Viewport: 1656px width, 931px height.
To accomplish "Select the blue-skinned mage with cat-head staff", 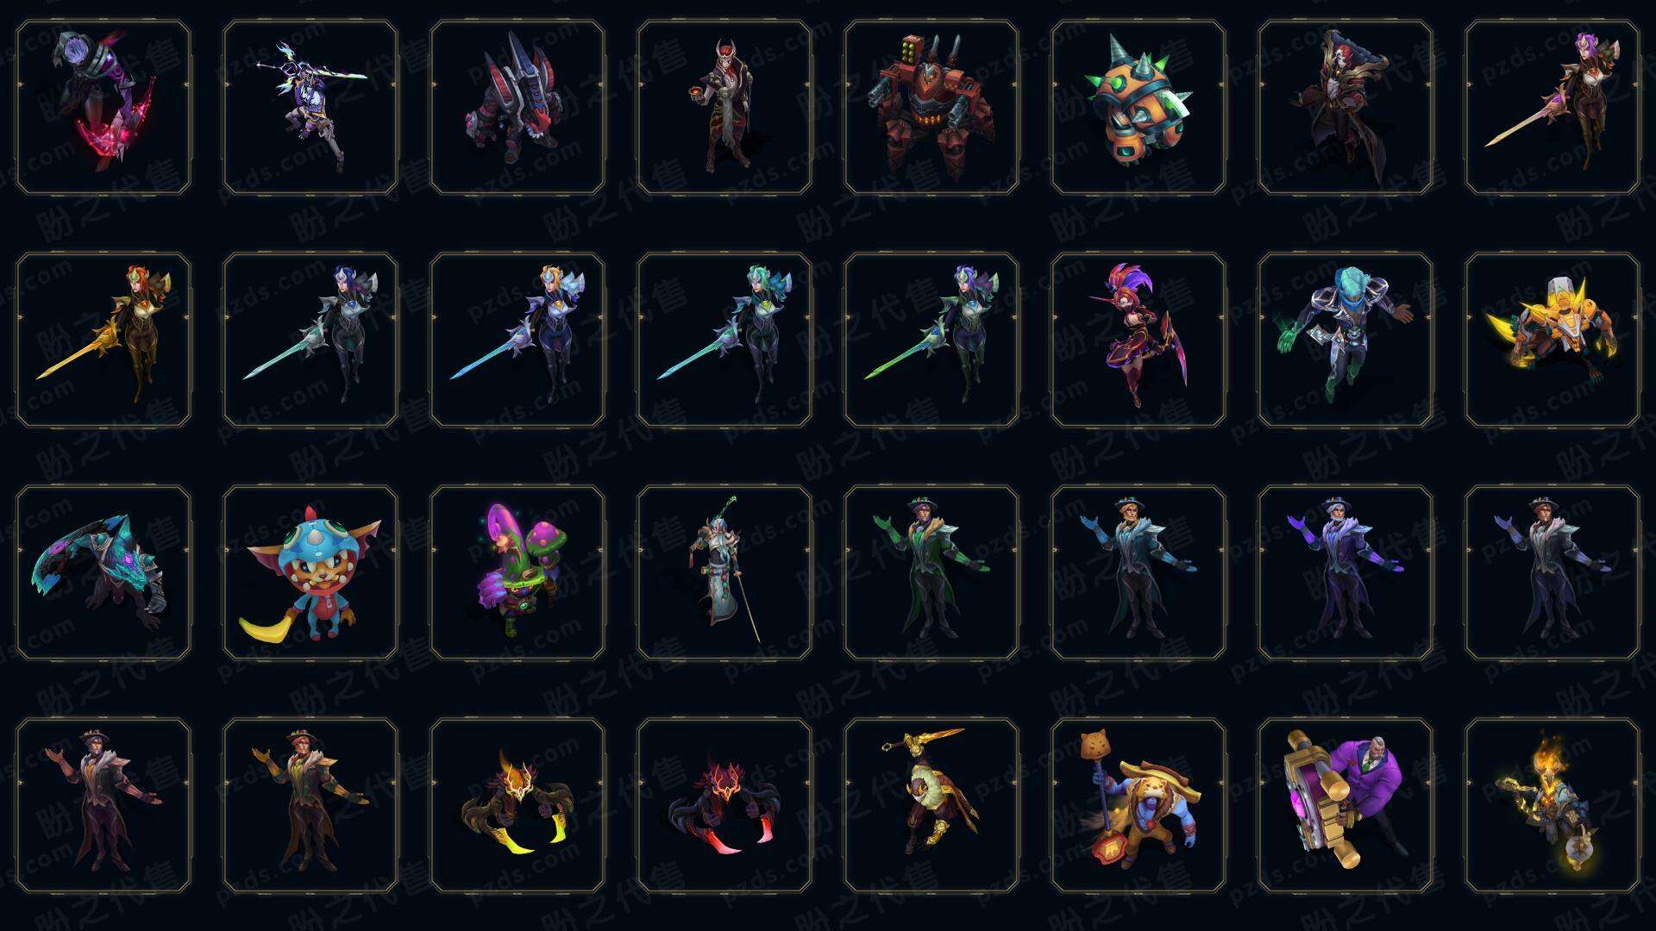I will (1138, 805).
